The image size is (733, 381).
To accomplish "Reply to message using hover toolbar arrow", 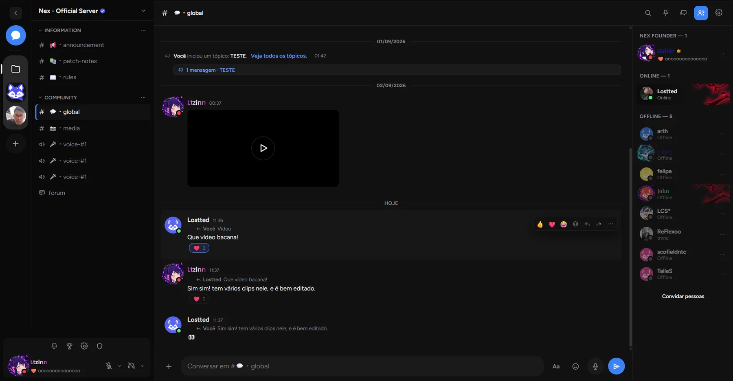I will [587, 224].
